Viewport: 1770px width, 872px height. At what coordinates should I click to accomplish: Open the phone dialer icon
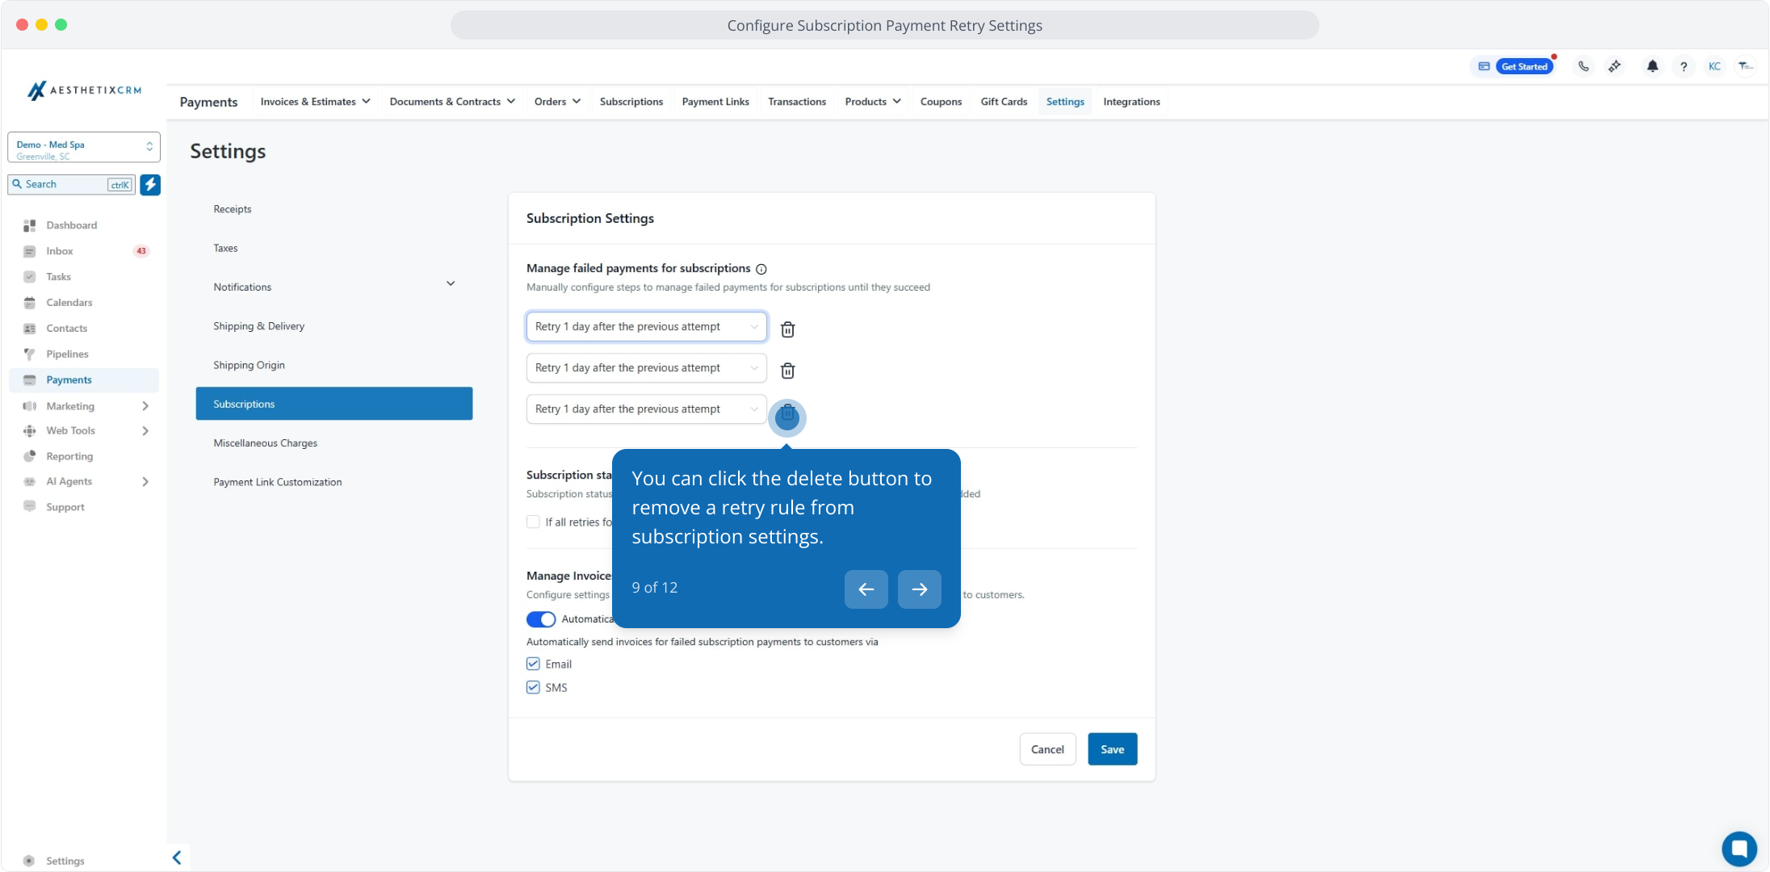[x=1583, y=66]
